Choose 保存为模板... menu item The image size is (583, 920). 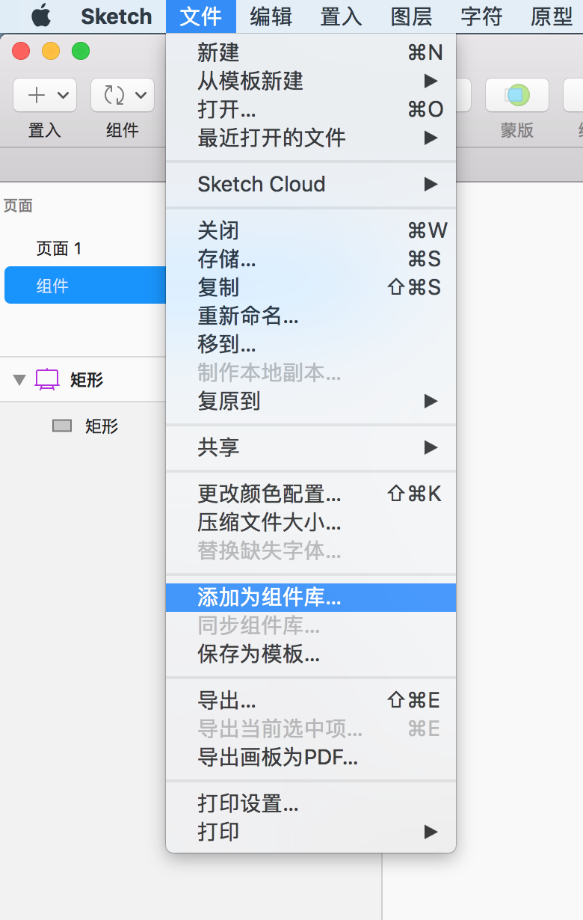pos(311,654)
